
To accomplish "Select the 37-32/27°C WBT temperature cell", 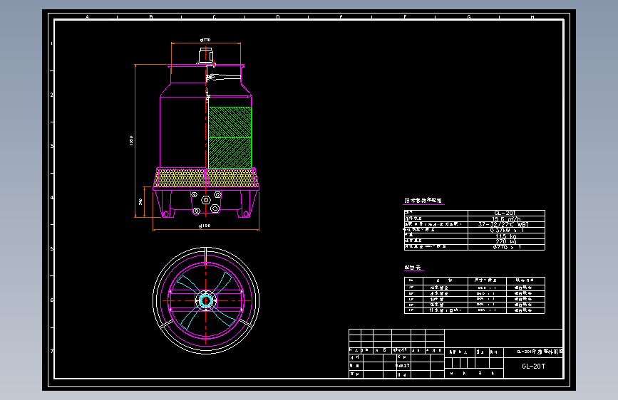I will 505,224.
